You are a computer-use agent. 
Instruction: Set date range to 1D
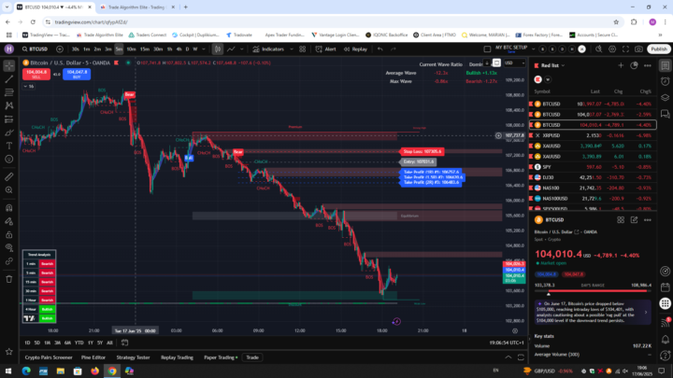coord(27,343)
